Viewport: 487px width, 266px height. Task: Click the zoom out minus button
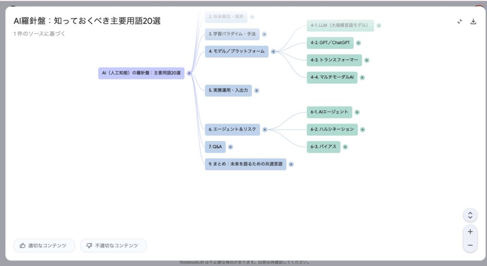pyautogui.click(x=470, y=245)
